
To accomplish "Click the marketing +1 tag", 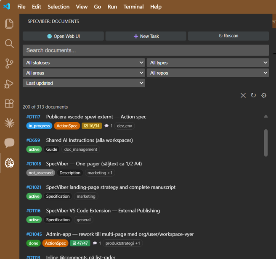I will 100,173.
